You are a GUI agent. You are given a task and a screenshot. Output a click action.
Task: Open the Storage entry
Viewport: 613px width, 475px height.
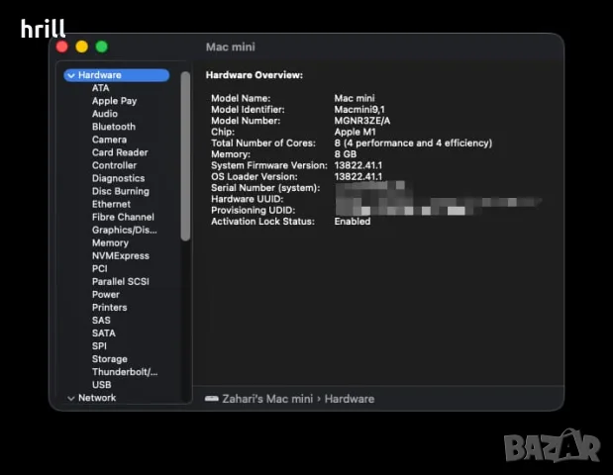coord(110,359)
